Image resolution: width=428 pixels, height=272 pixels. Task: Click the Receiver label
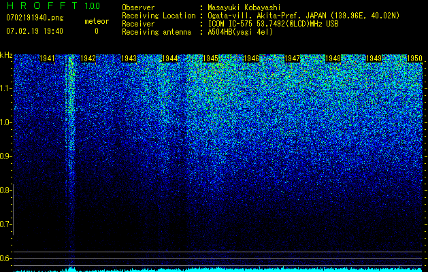pos(138,24)
